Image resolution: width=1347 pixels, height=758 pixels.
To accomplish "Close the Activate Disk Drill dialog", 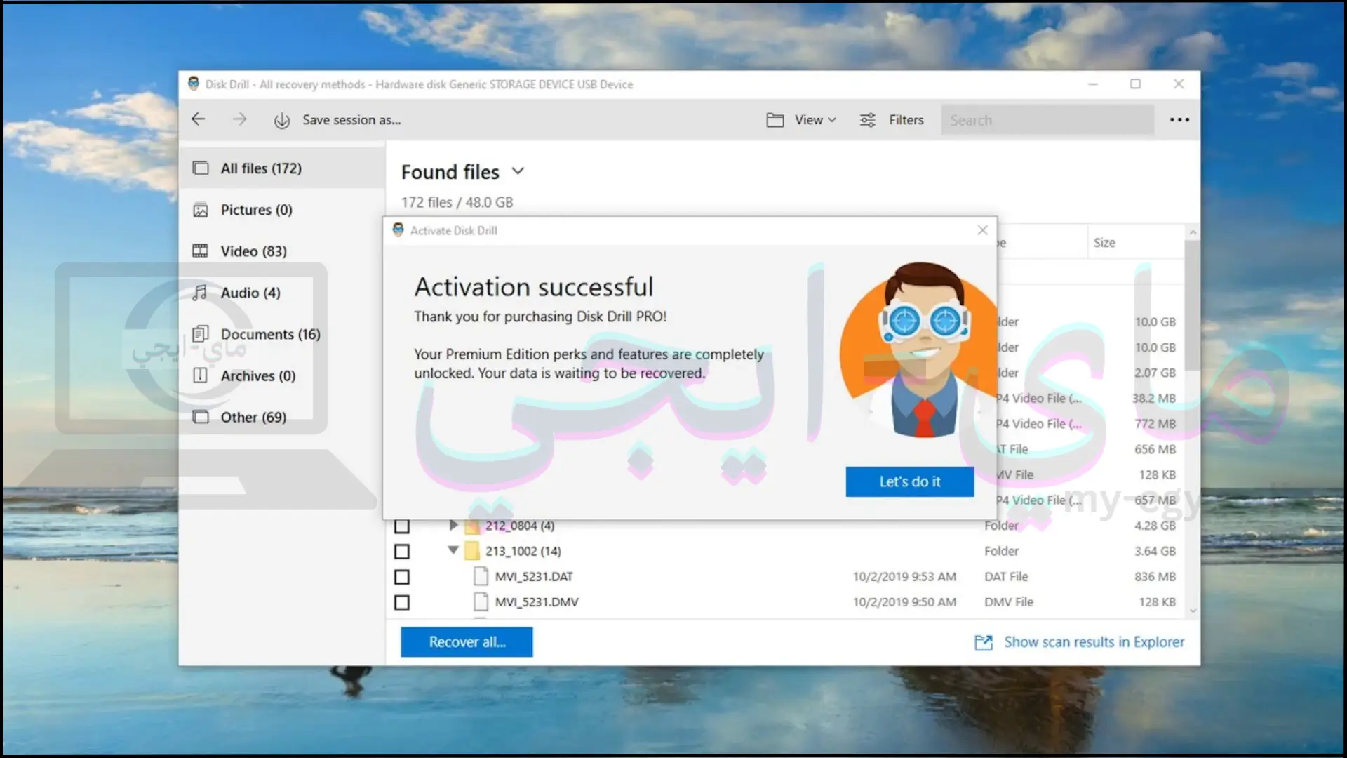I will pos(982,230).
